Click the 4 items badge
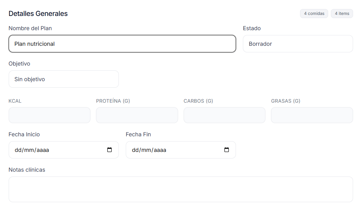Viewport: 360px width, 206px height. pyautogui.click(x=342, y=14)
